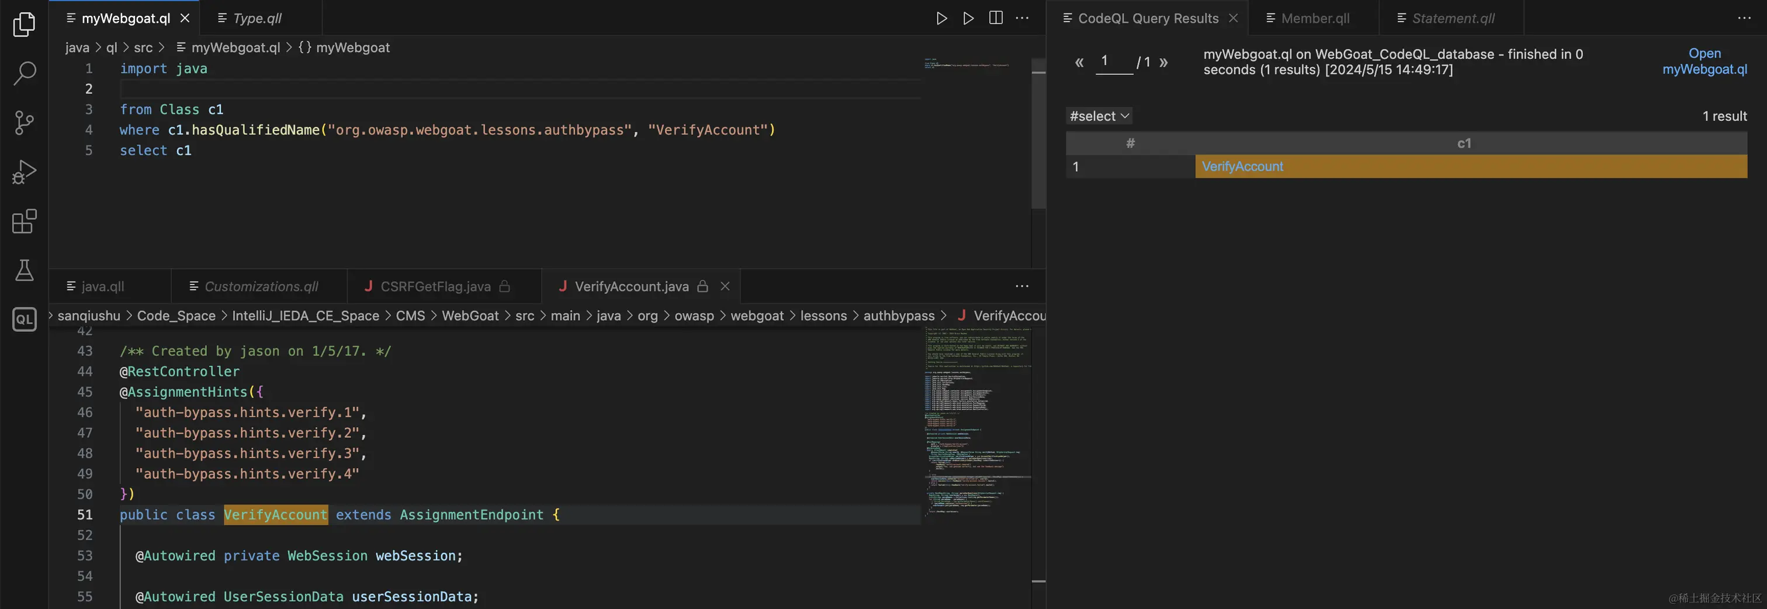Click the lock icon on CSRFGetFlag.java tab

pyautogui.click(x=504, y=286)
